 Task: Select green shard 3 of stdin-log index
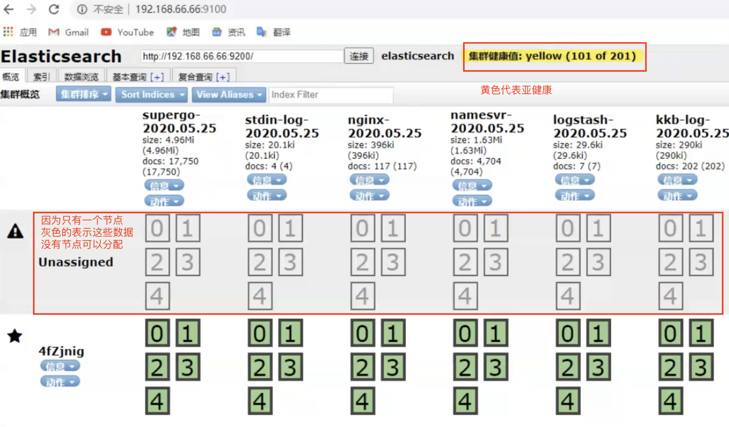point(290,367)
